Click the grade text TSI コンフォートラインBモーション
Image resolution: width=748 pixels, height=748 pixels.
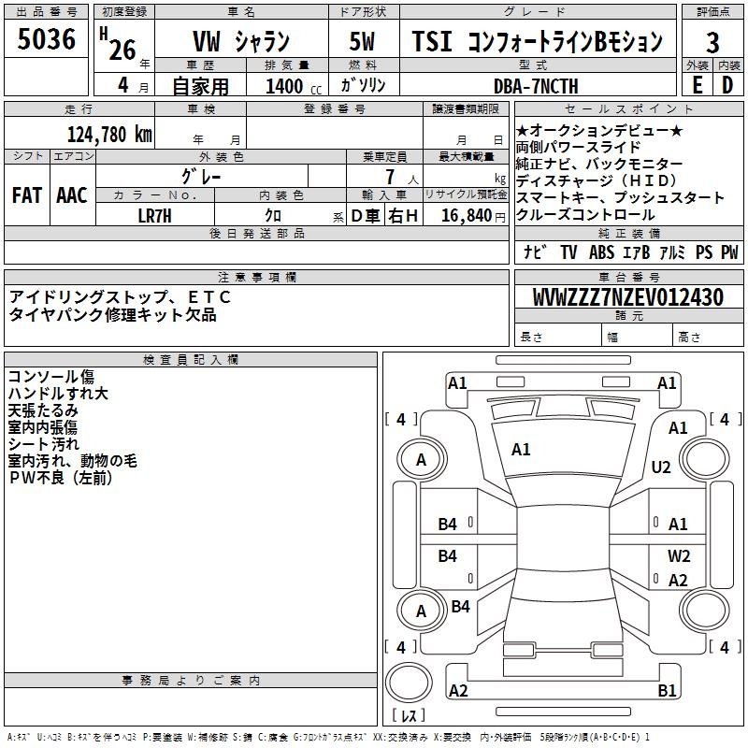(x=538, y=41)
